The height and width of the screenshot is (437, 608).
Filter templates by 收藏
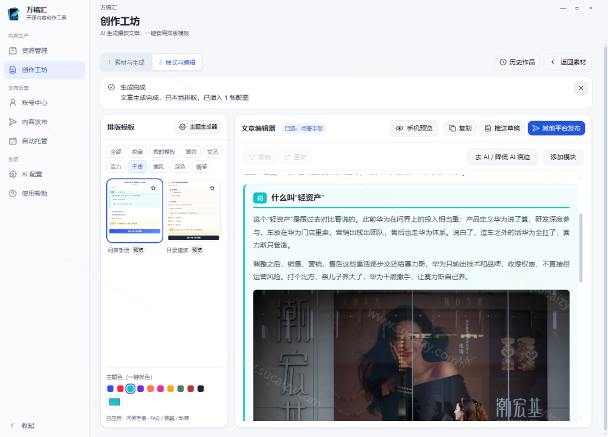coord(137,151)
